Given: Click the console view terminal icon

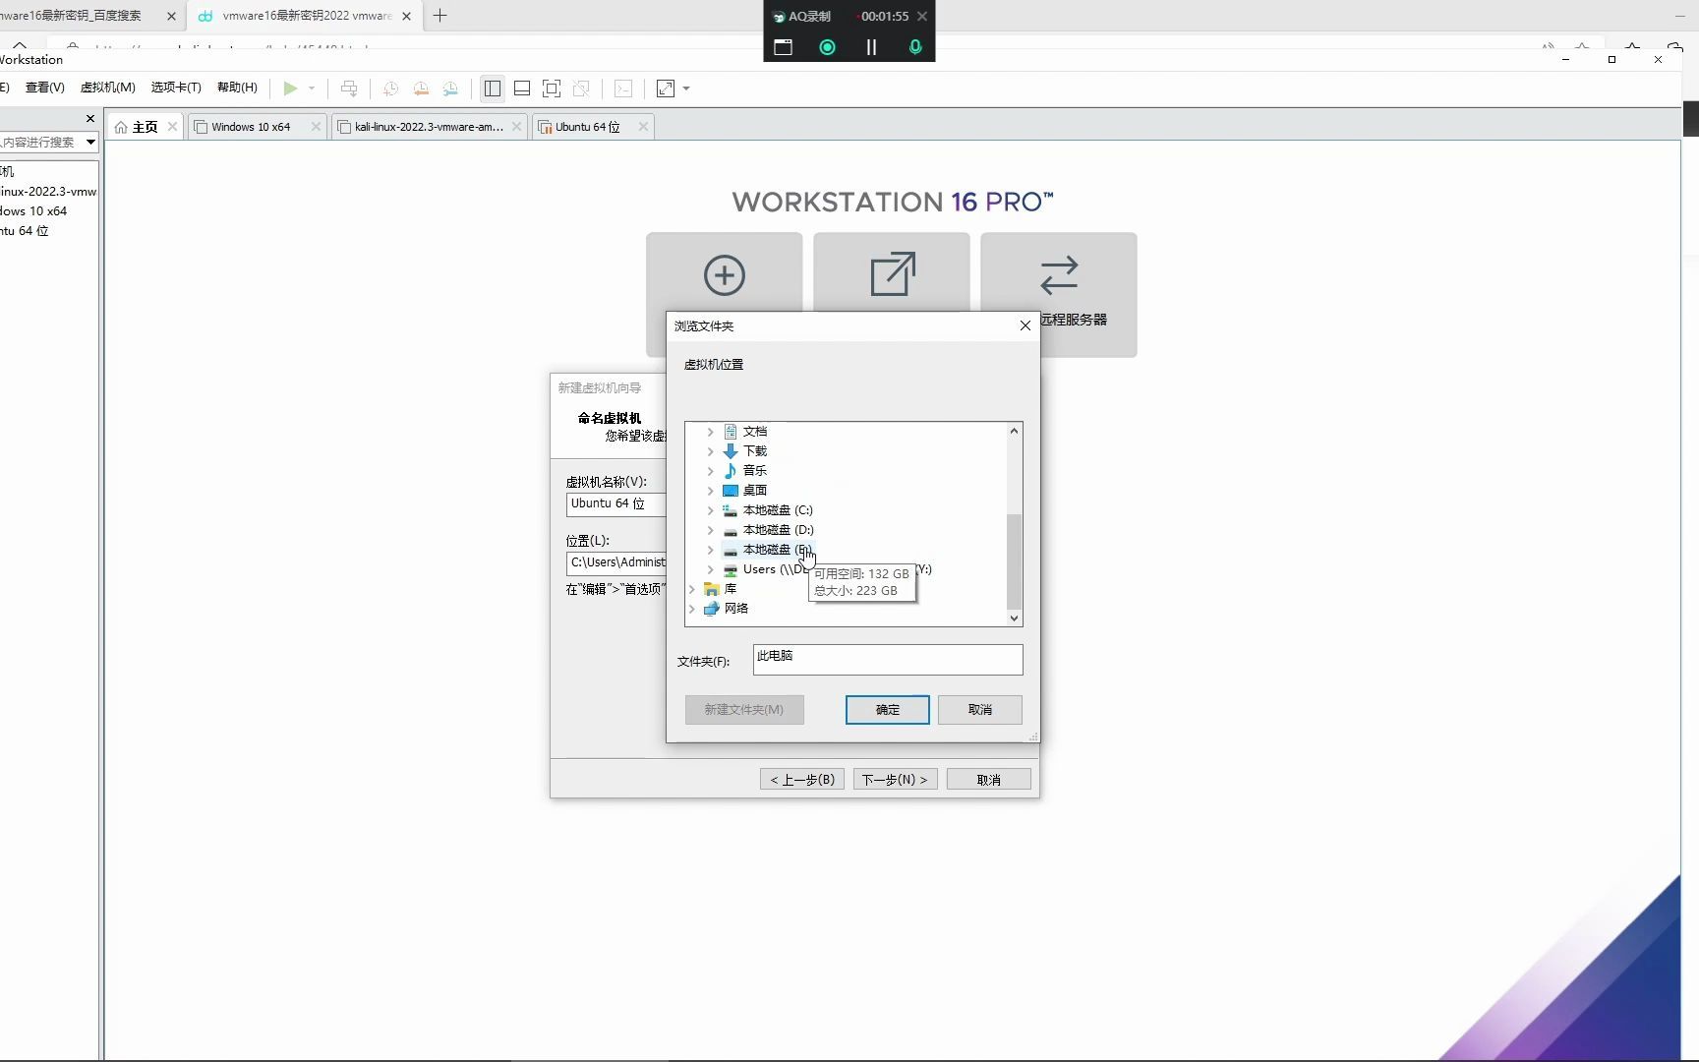Looking at the screenshot, I should click(623, 88).
